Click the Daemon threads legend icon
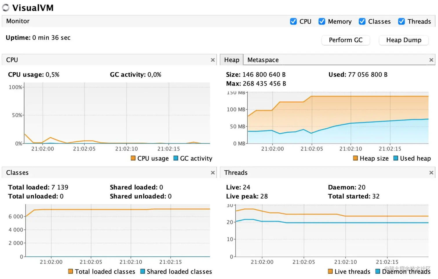Screen dimensions: 438x279 [378, 271]
